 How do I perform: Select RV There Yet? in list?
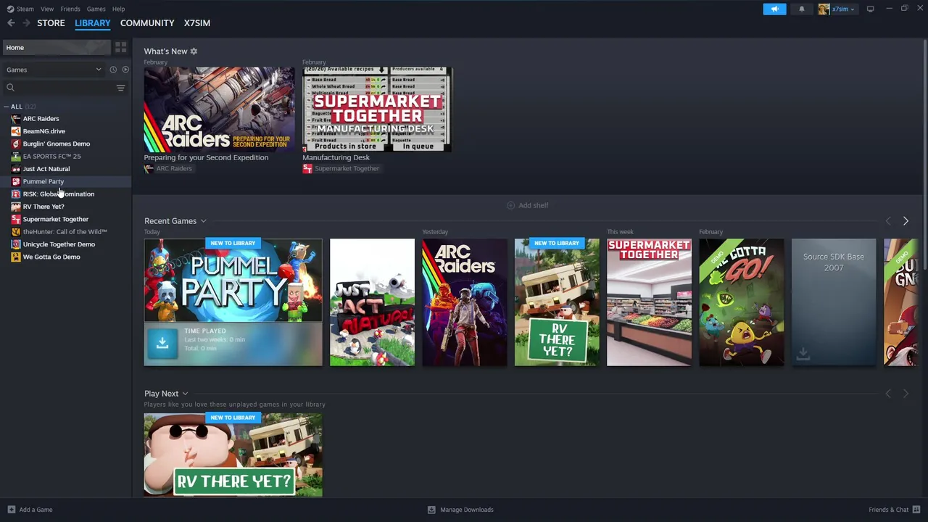(43, 207)
